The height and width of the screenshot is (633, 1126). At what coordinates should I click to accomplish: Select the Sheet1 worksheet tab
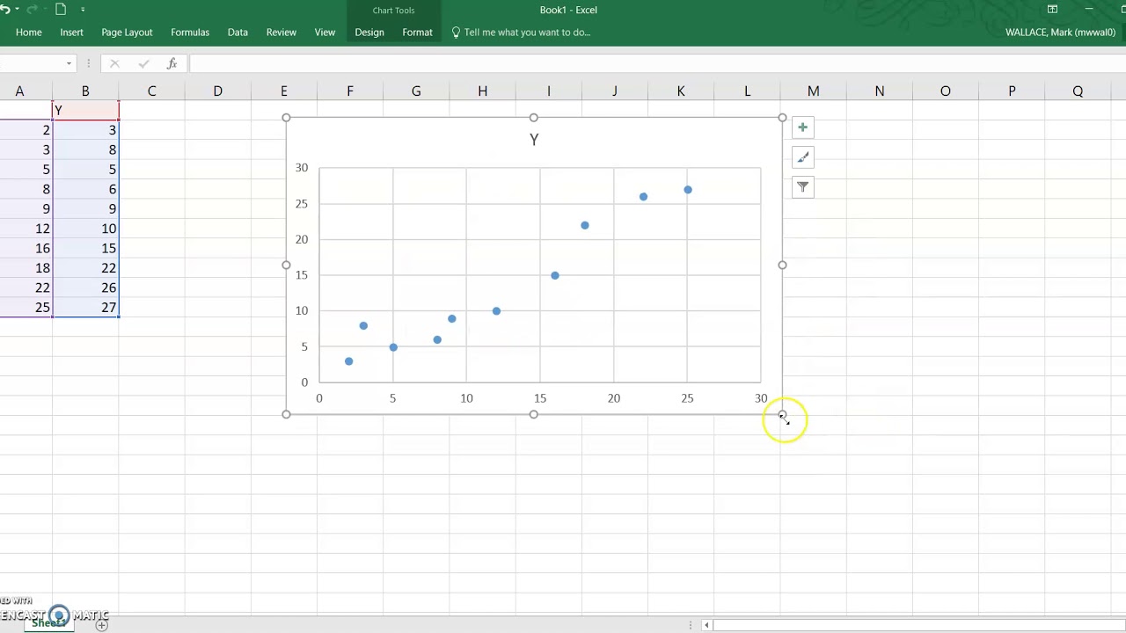pyautogui.click(x=48, y=623)
